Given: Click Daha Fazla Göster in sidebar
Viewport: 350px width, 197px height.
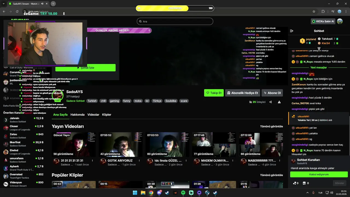Looking at the screenshot, I should pos(13,106).
